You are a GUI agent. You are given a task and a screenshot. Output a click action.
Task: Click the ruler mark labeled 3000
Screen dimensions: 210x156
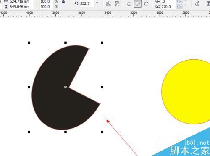pyautogui.click(x=160, y=13)
